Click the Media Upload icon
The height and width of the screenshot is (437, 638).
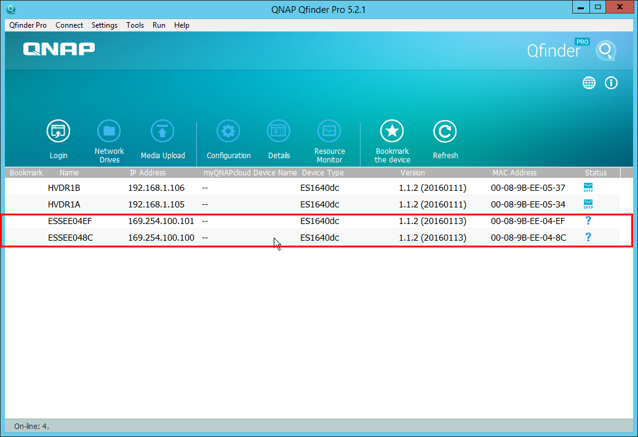[162, 132]
